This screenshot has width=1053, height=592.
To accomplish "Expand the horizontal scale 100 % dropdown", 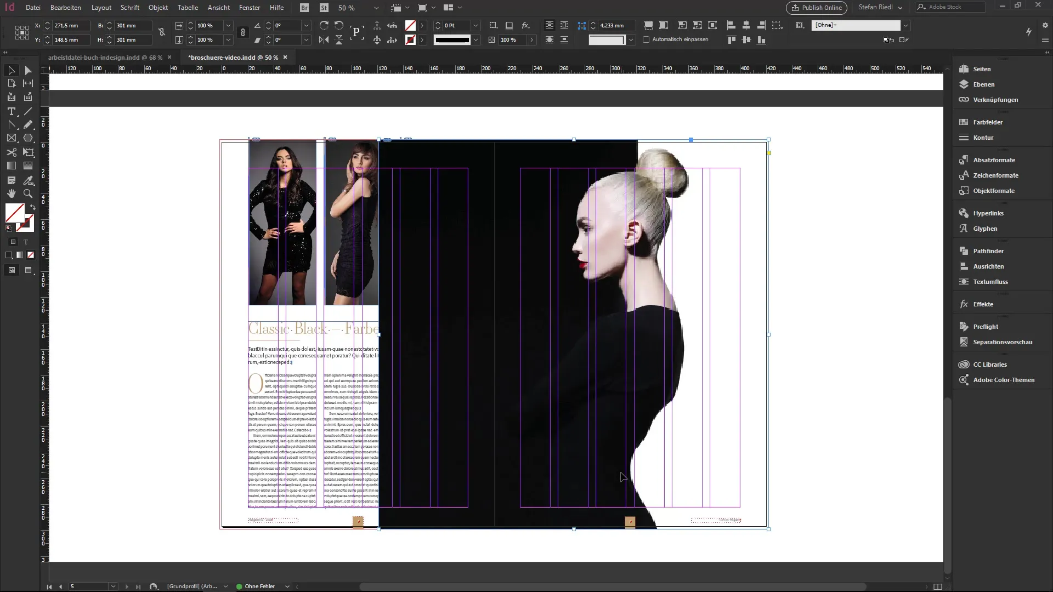I will pos(228,25).
